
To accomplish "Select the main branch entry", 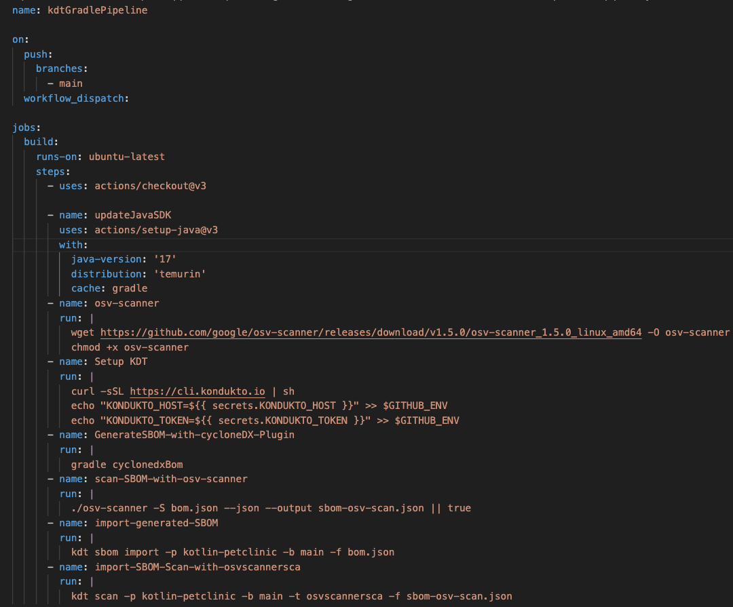I will (x=71, y=83).
